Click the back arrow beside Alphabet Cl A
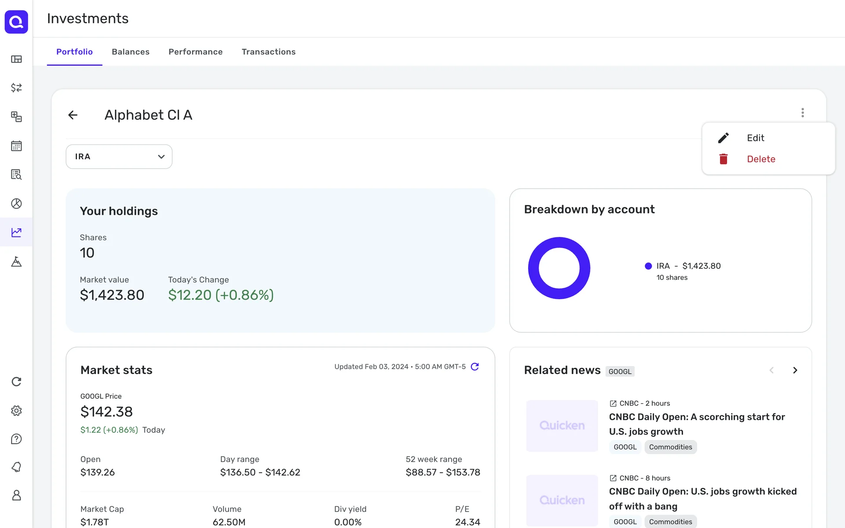This screenshot has width=845, height=528. 73,115
